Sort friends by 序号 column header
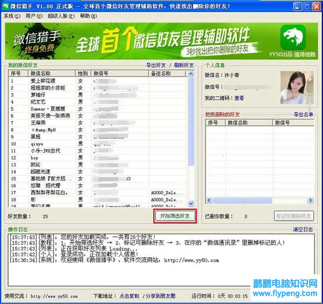This screenshot has width=323, height=304. click(x=18, y=74)
